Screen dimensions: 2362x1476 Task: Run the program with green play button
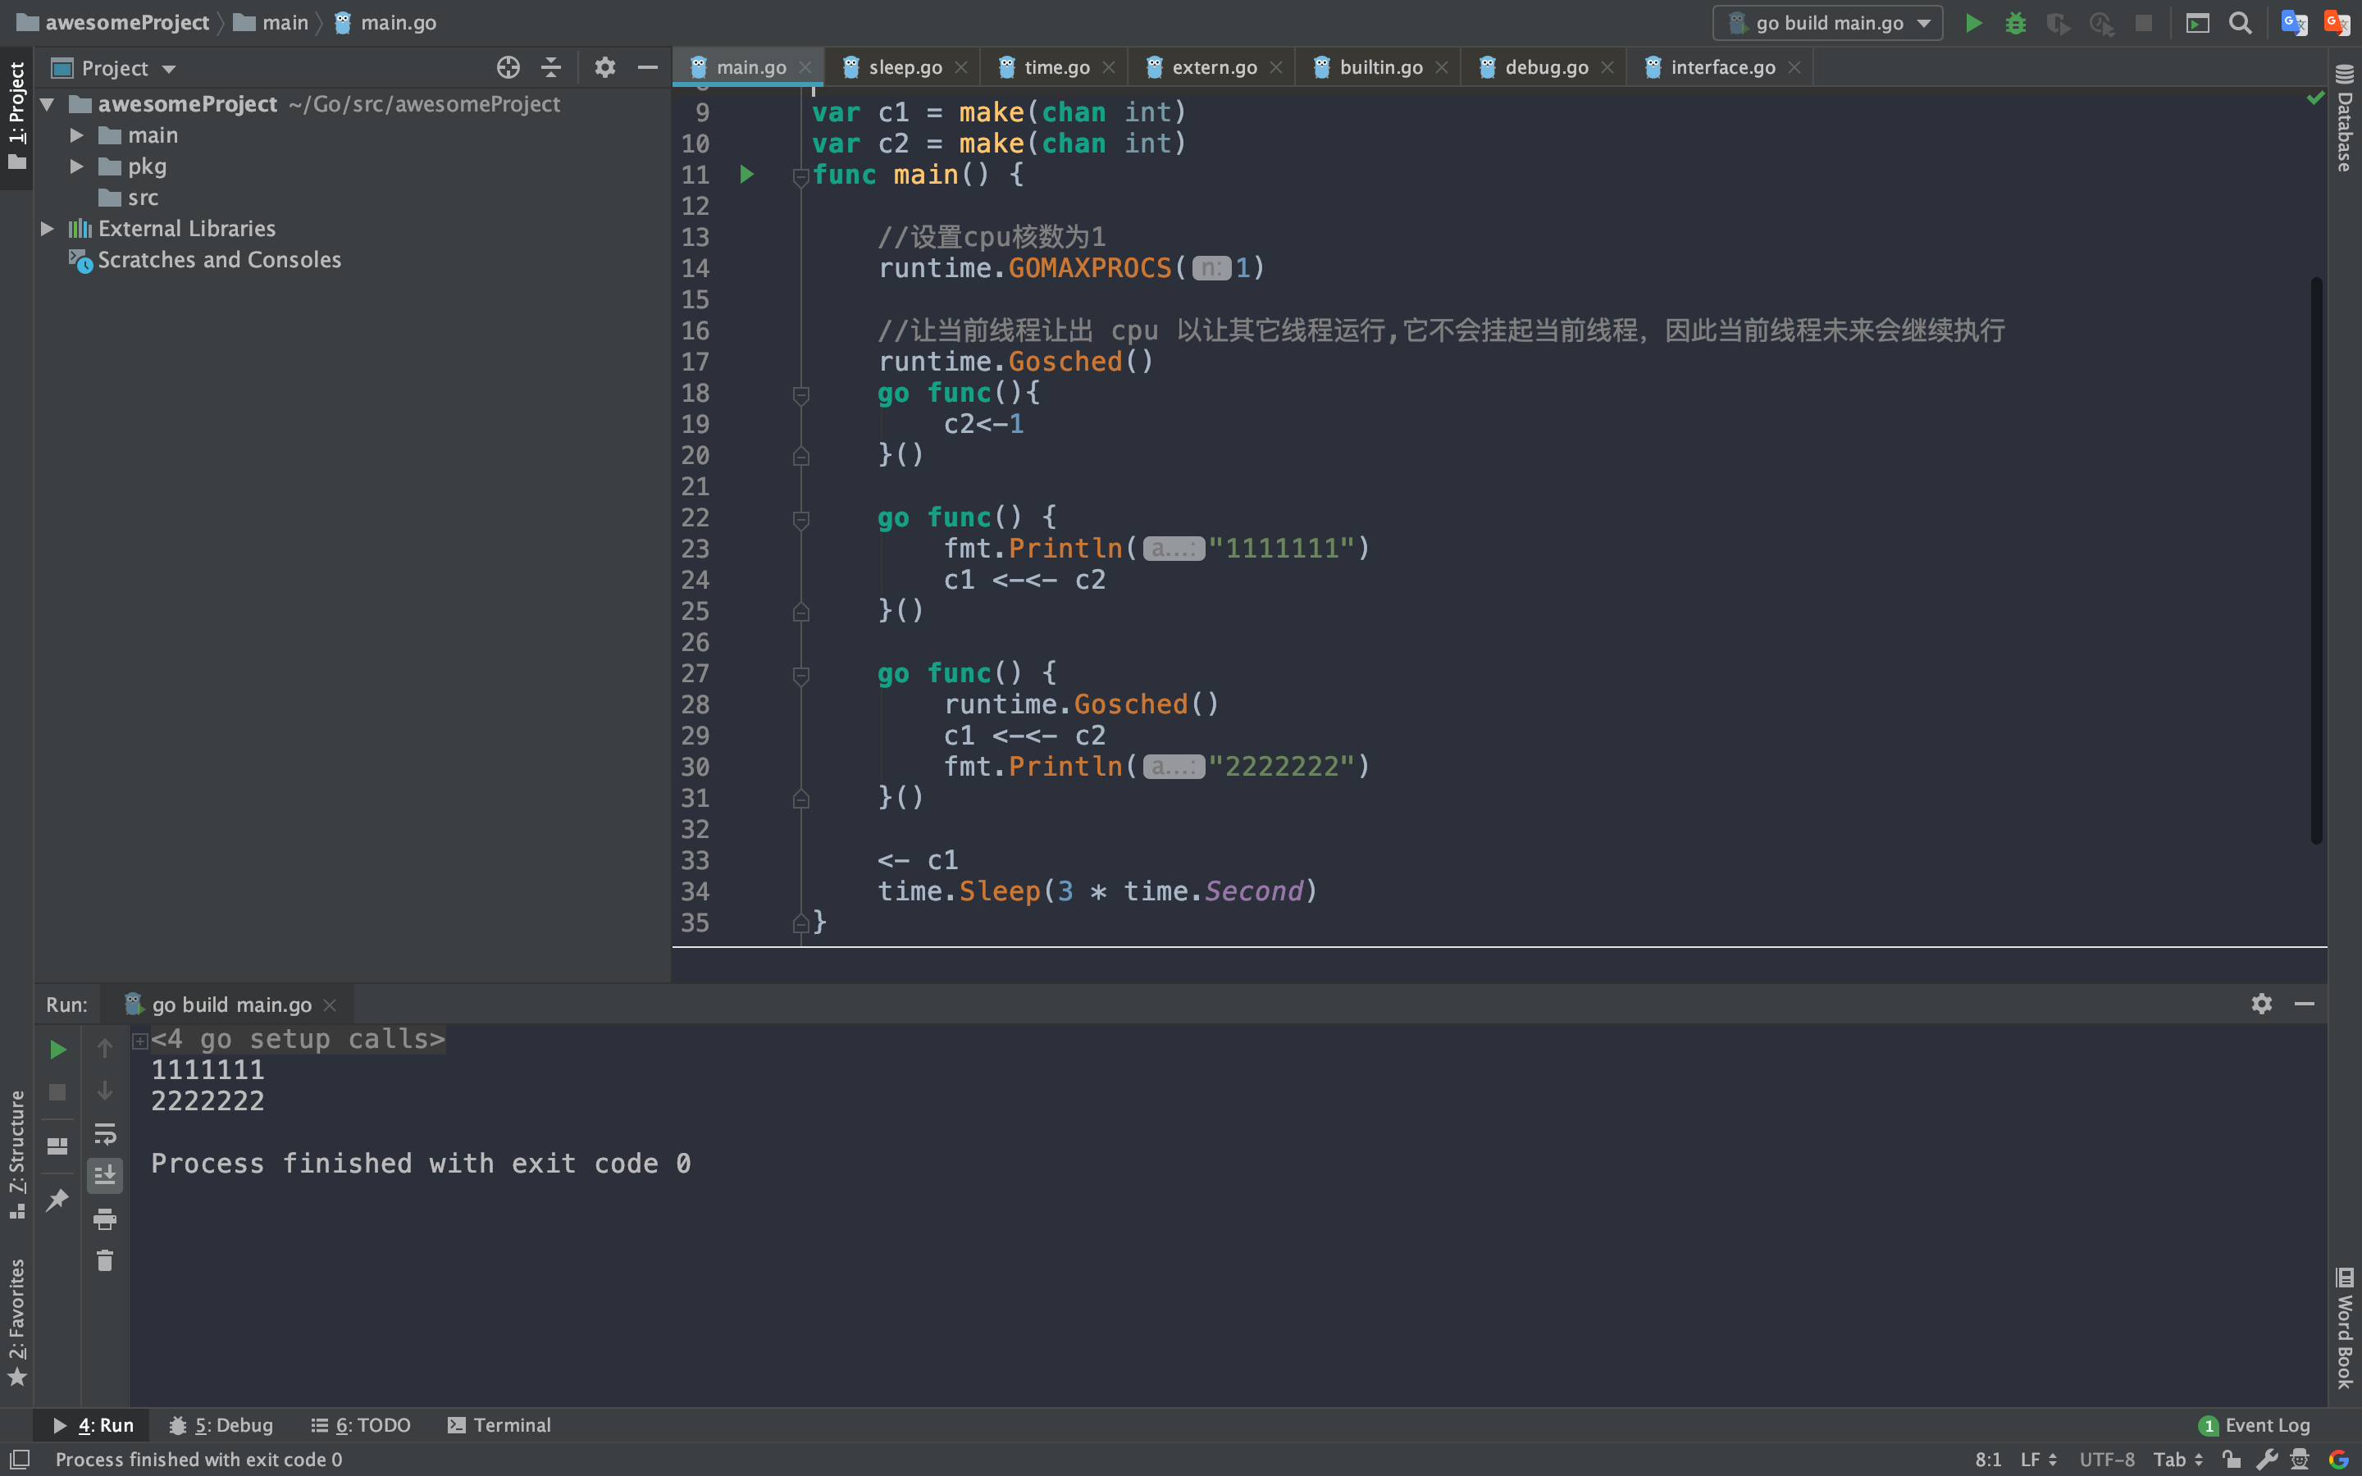1972,24
